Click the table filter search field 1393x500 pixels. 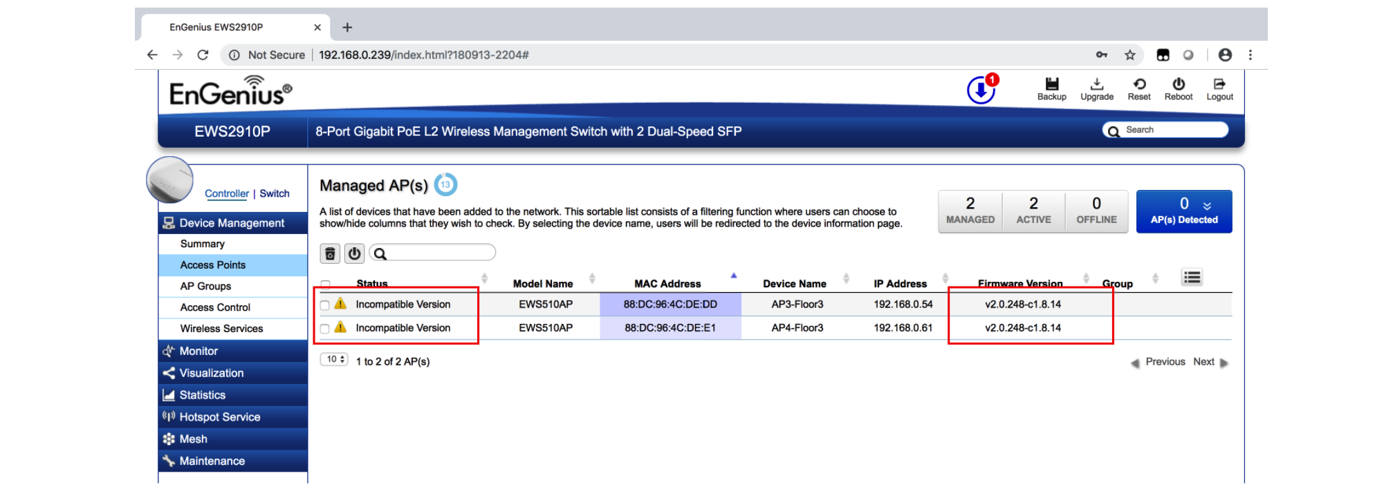(x=432, y=253)
